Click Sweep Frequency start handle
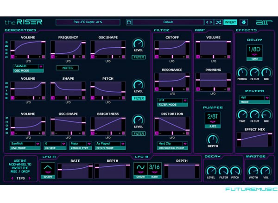The width and height of the screenshot is (278, 203). click(x=53, y=54)
